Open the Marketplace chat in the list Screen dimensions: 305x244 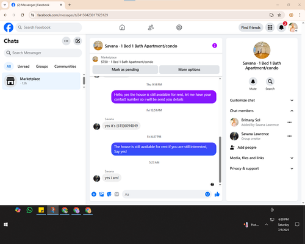pyautogui.click(x=41, y=81)
